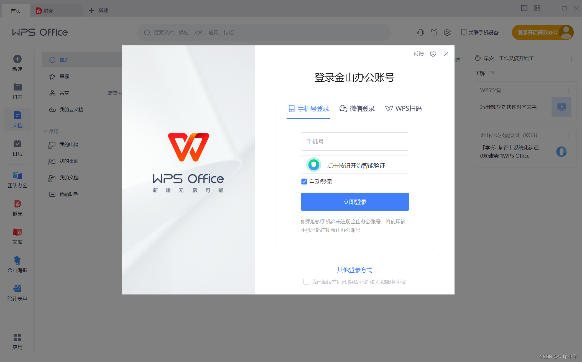Click the smart verification shield button
Viewport: 582px width, 362px height.
coord(314,165)
